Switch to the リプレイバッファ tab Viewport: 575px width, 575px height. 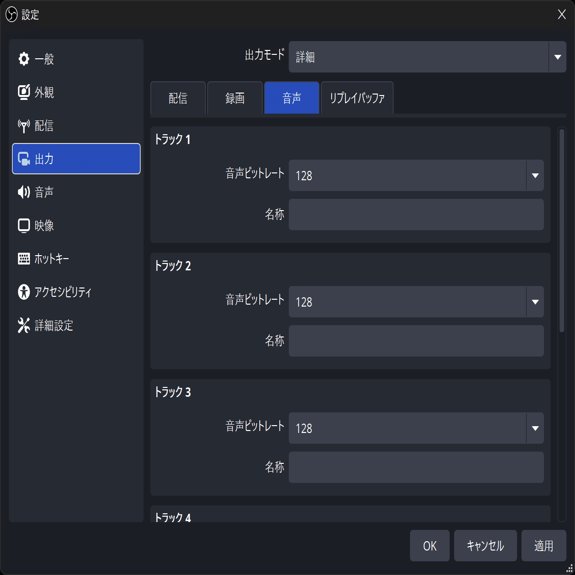[x=357, y=98]
